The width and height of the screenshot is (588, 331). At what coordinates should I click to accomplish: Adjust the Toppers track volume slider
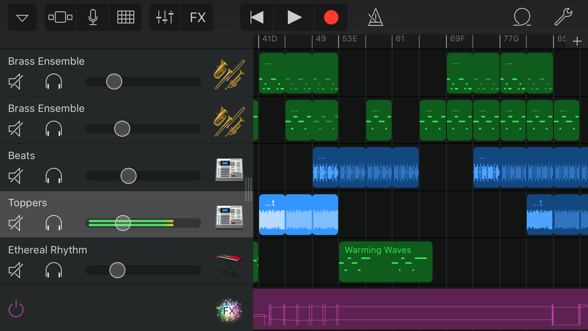(143, 223)
